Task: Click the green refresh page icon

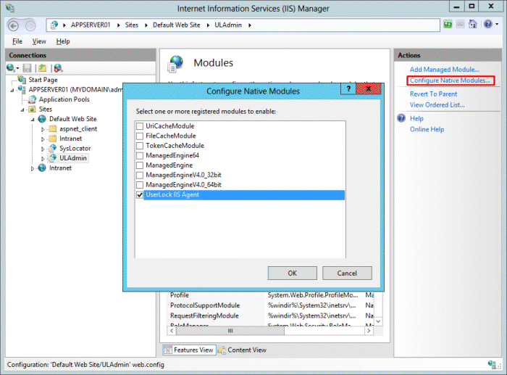Action: point(448,24)
